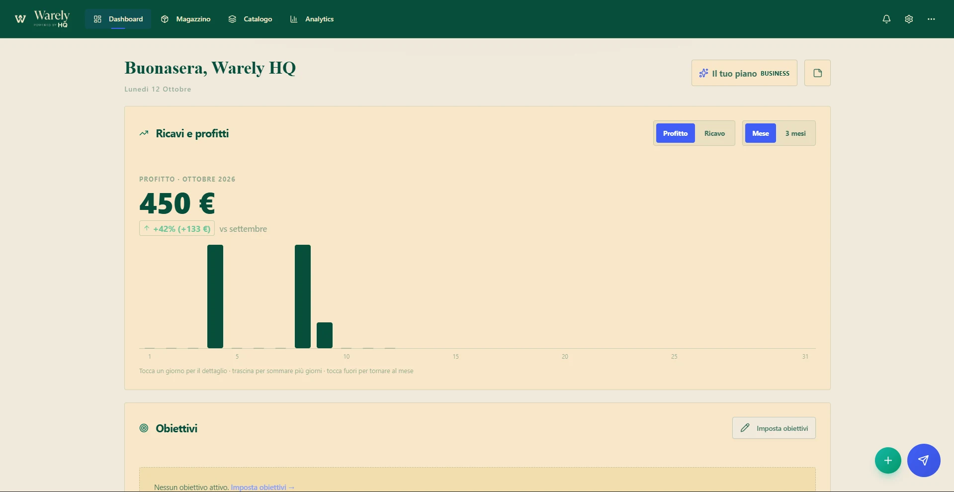Viewport: 954px width, 492px height.
Task: Open settings gear icon
Action: (x=909, y=19)
